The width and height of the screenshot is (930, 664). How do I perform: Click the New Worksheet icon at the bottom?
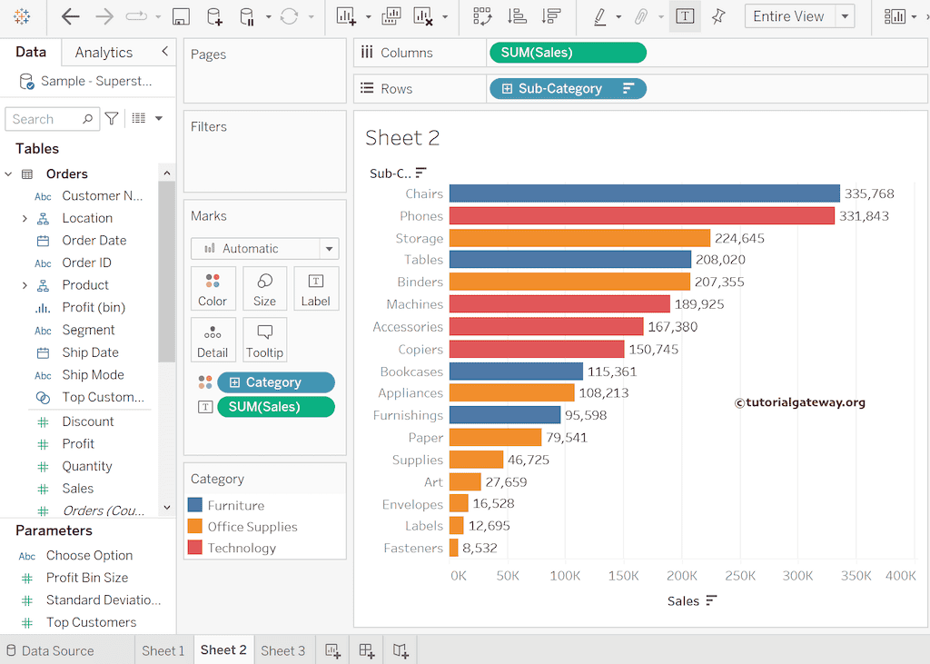[333, 650]
